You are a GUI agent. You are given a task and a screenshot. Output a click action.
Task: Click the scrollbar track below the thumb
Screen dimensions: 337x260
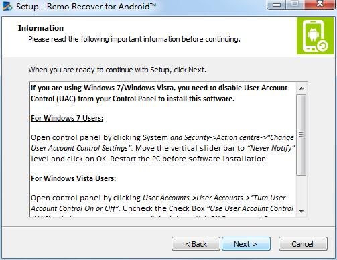pyautogui.click(x=301, y=190)
